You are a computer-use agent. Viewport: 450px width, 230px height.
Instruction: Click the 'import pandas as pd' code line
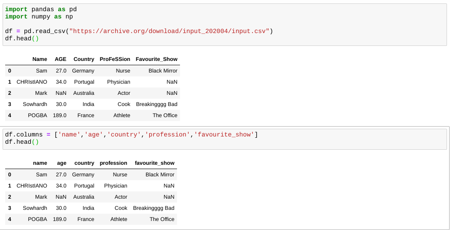[41, 9]
